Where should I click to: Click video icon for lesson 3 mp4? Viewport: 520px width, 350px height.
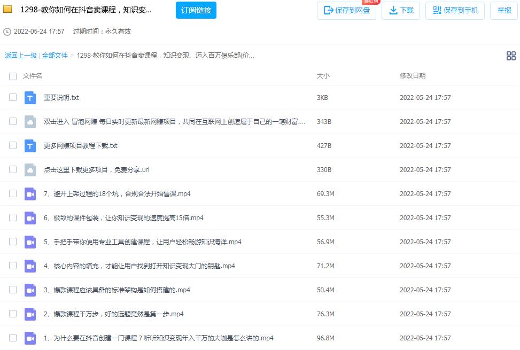pyautogui.click(x=30, y=290)
